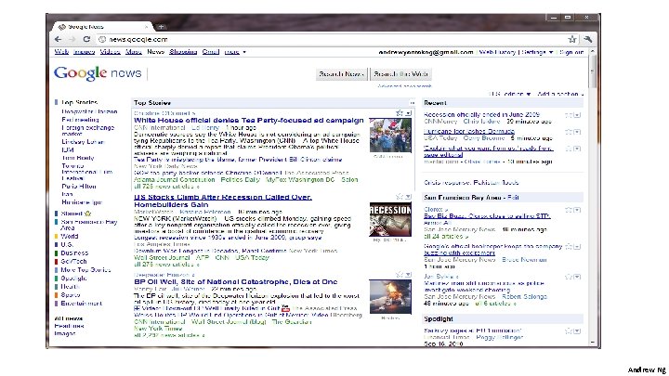Open Web History link

click(x=497, y=52)
